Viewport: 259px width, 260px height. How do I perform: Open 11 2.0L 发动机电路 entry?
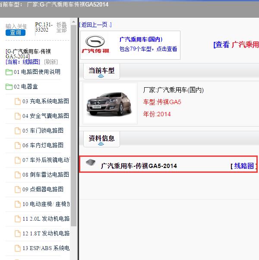46,219
